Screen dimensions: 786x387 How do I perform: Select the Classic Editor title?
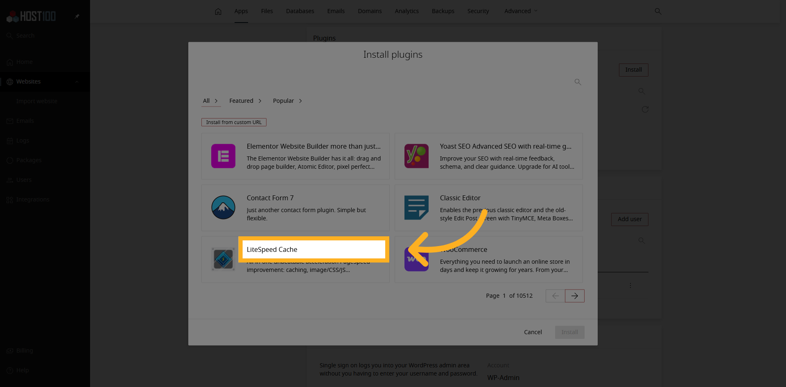tap(460, 198)
